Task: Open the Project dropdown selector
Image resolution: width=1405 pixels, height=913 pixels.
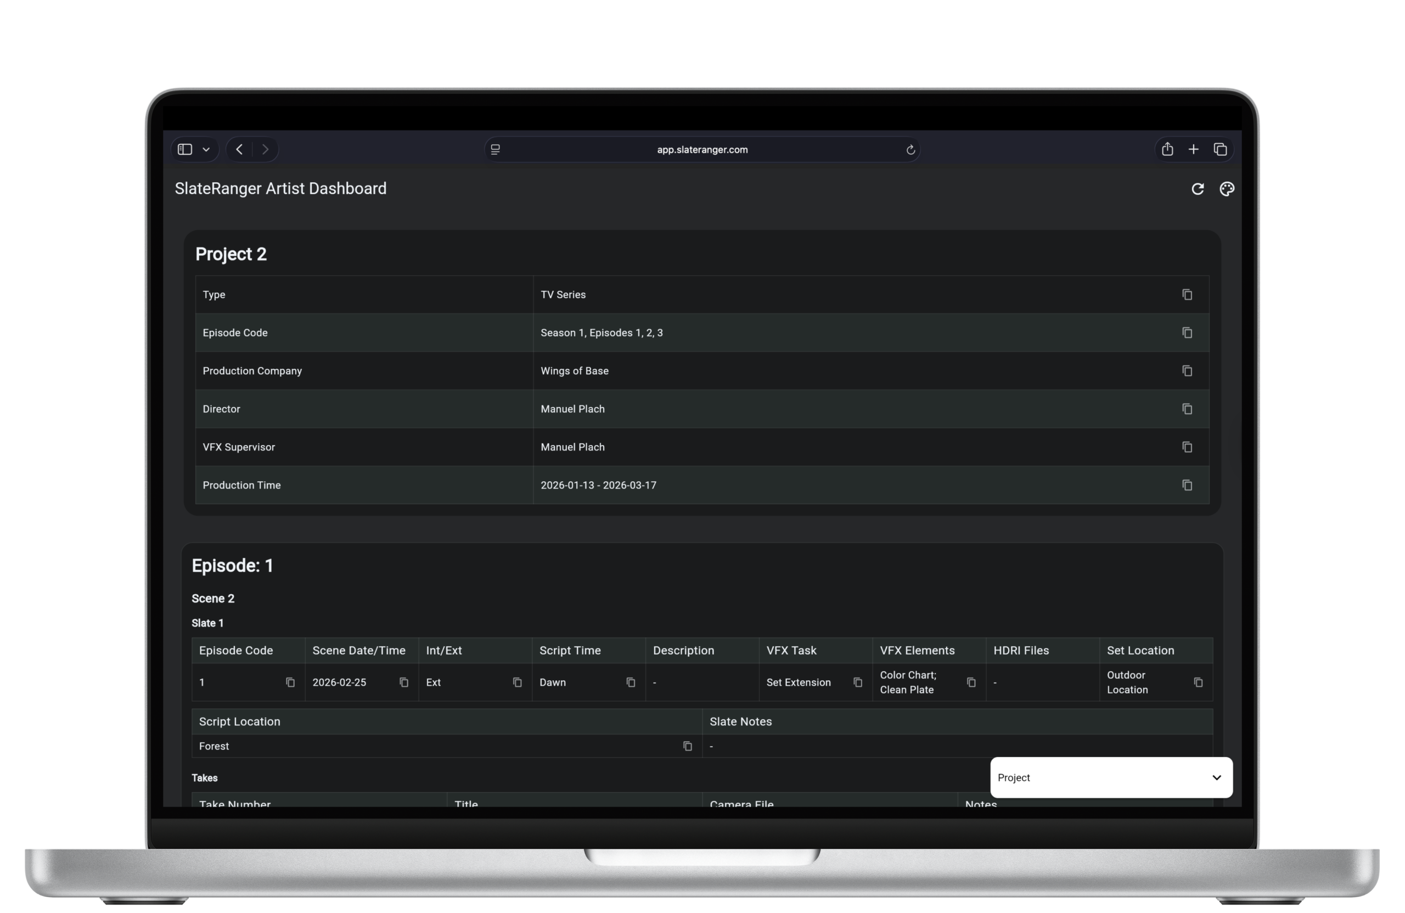Action: [1111, 777]
